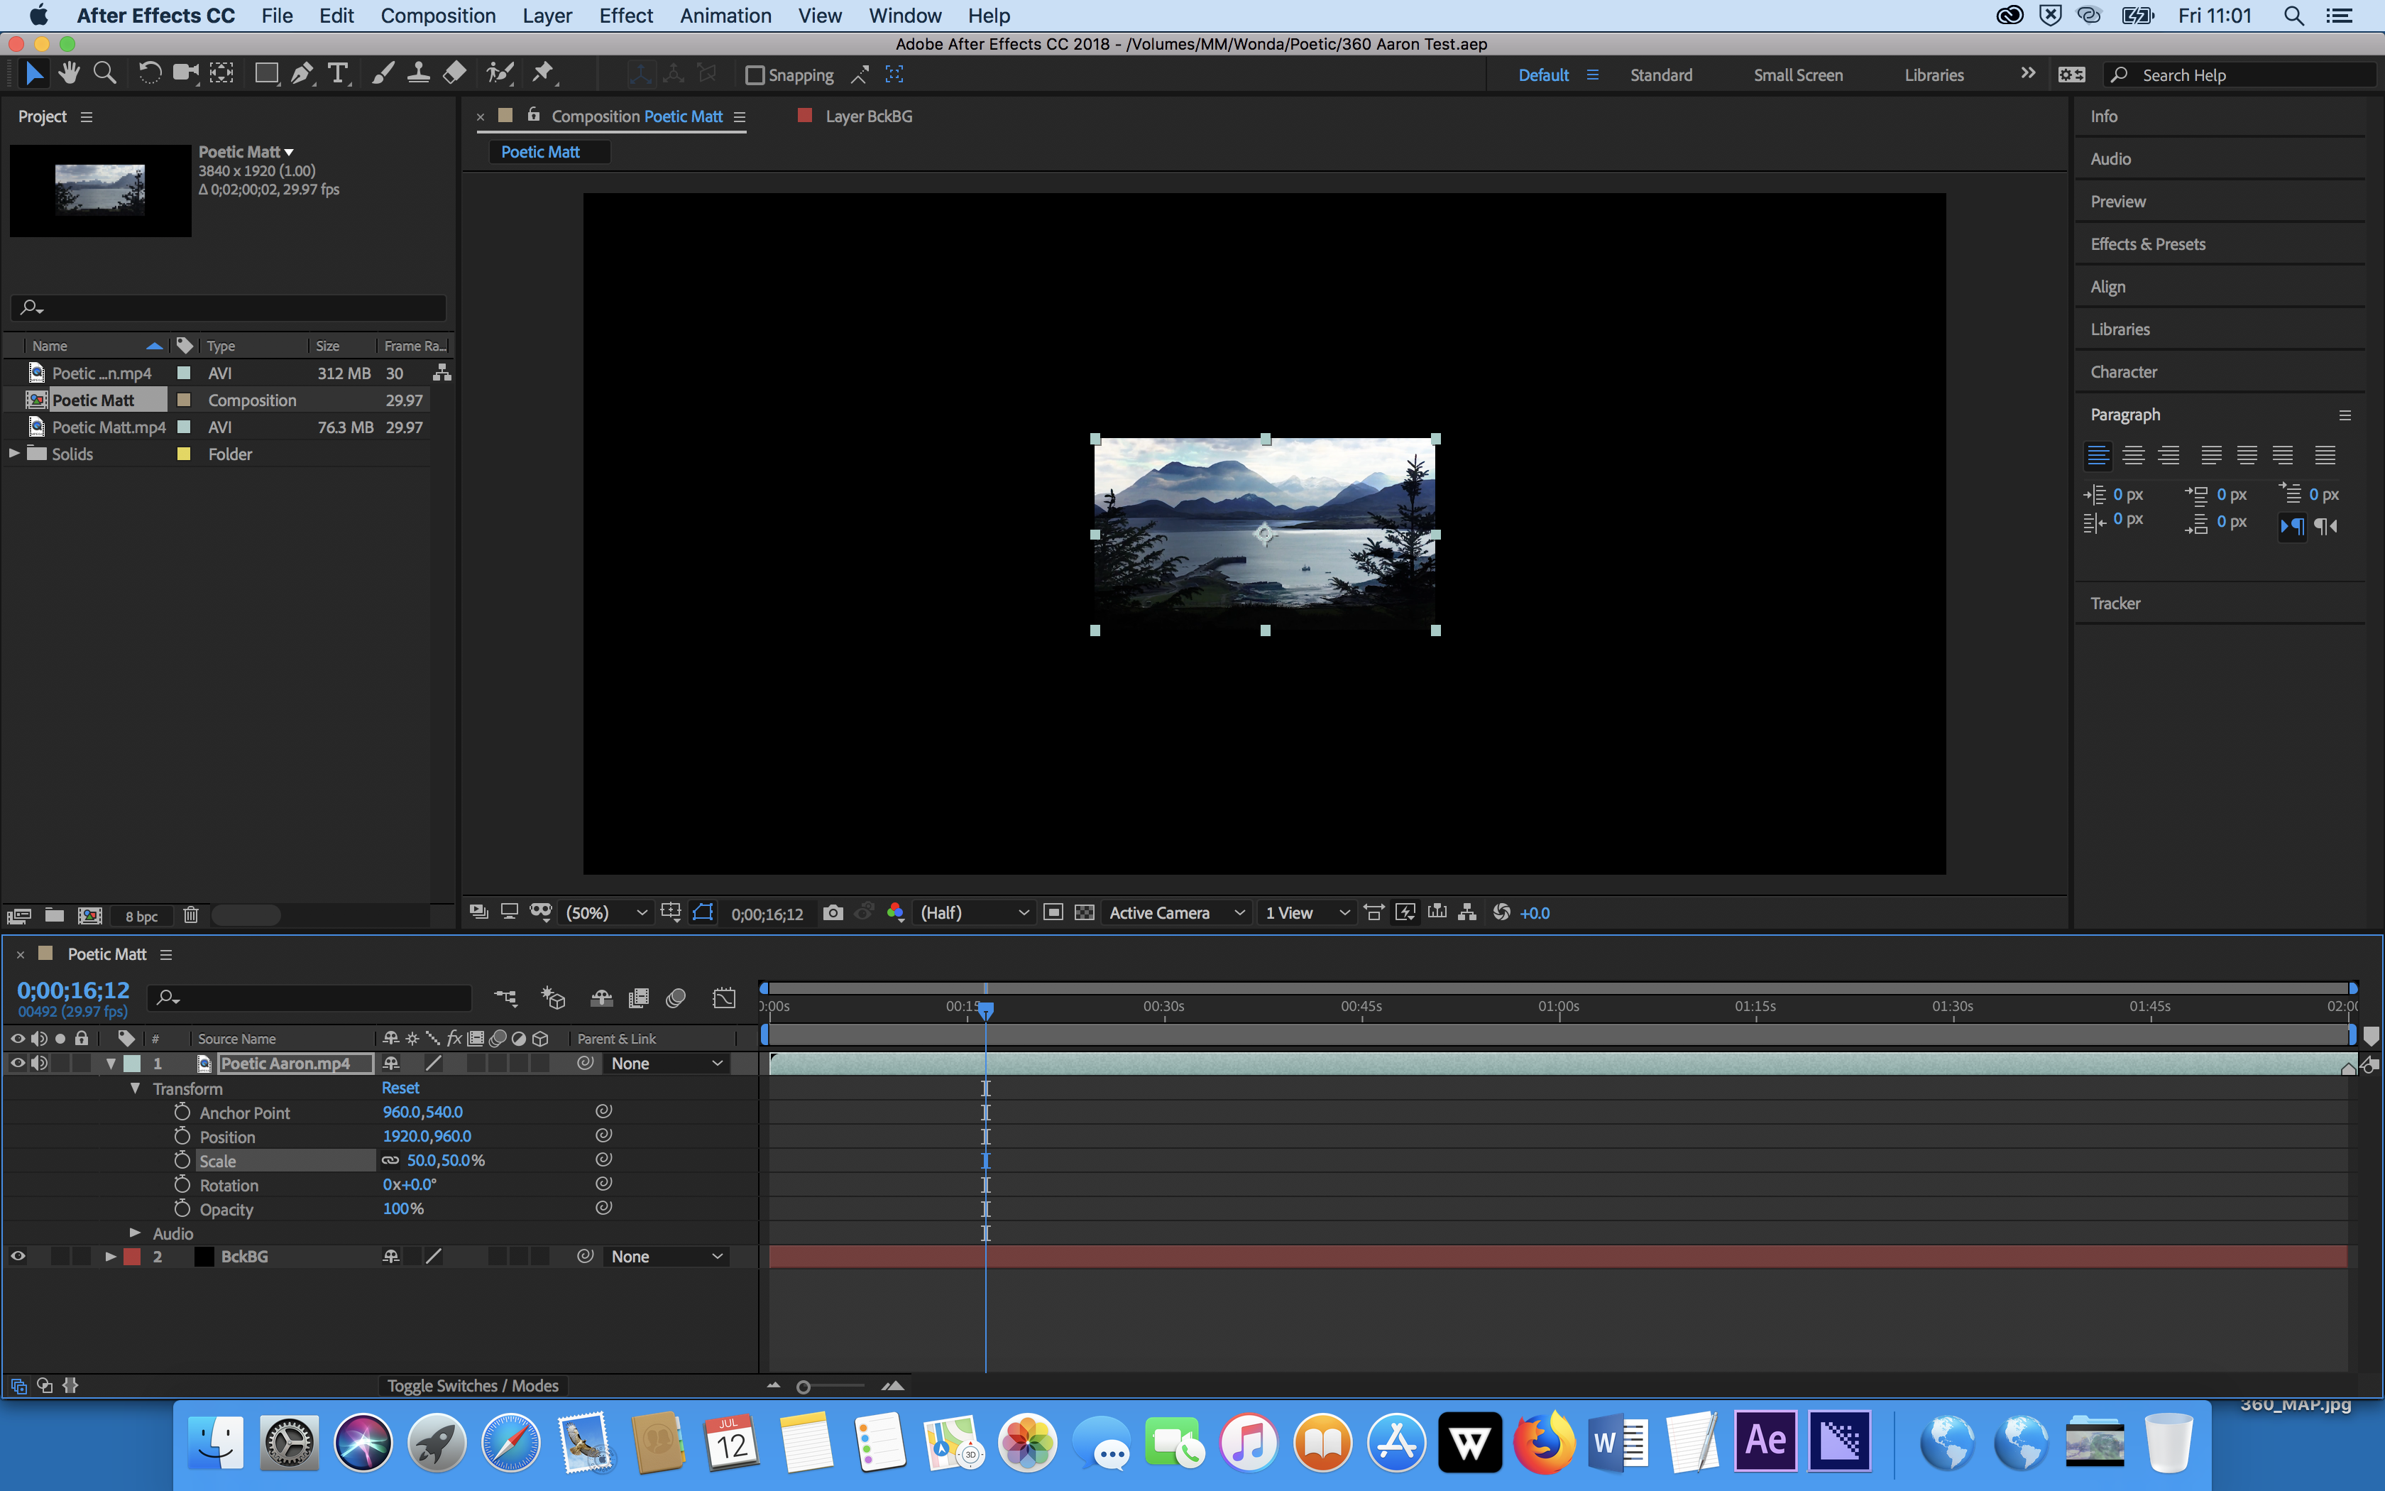The height and width of the screenshot is (1491, 2385).
Task: Expand the Solids folder in Project panel
Action: pyautogui.click(x=13, y=454)
